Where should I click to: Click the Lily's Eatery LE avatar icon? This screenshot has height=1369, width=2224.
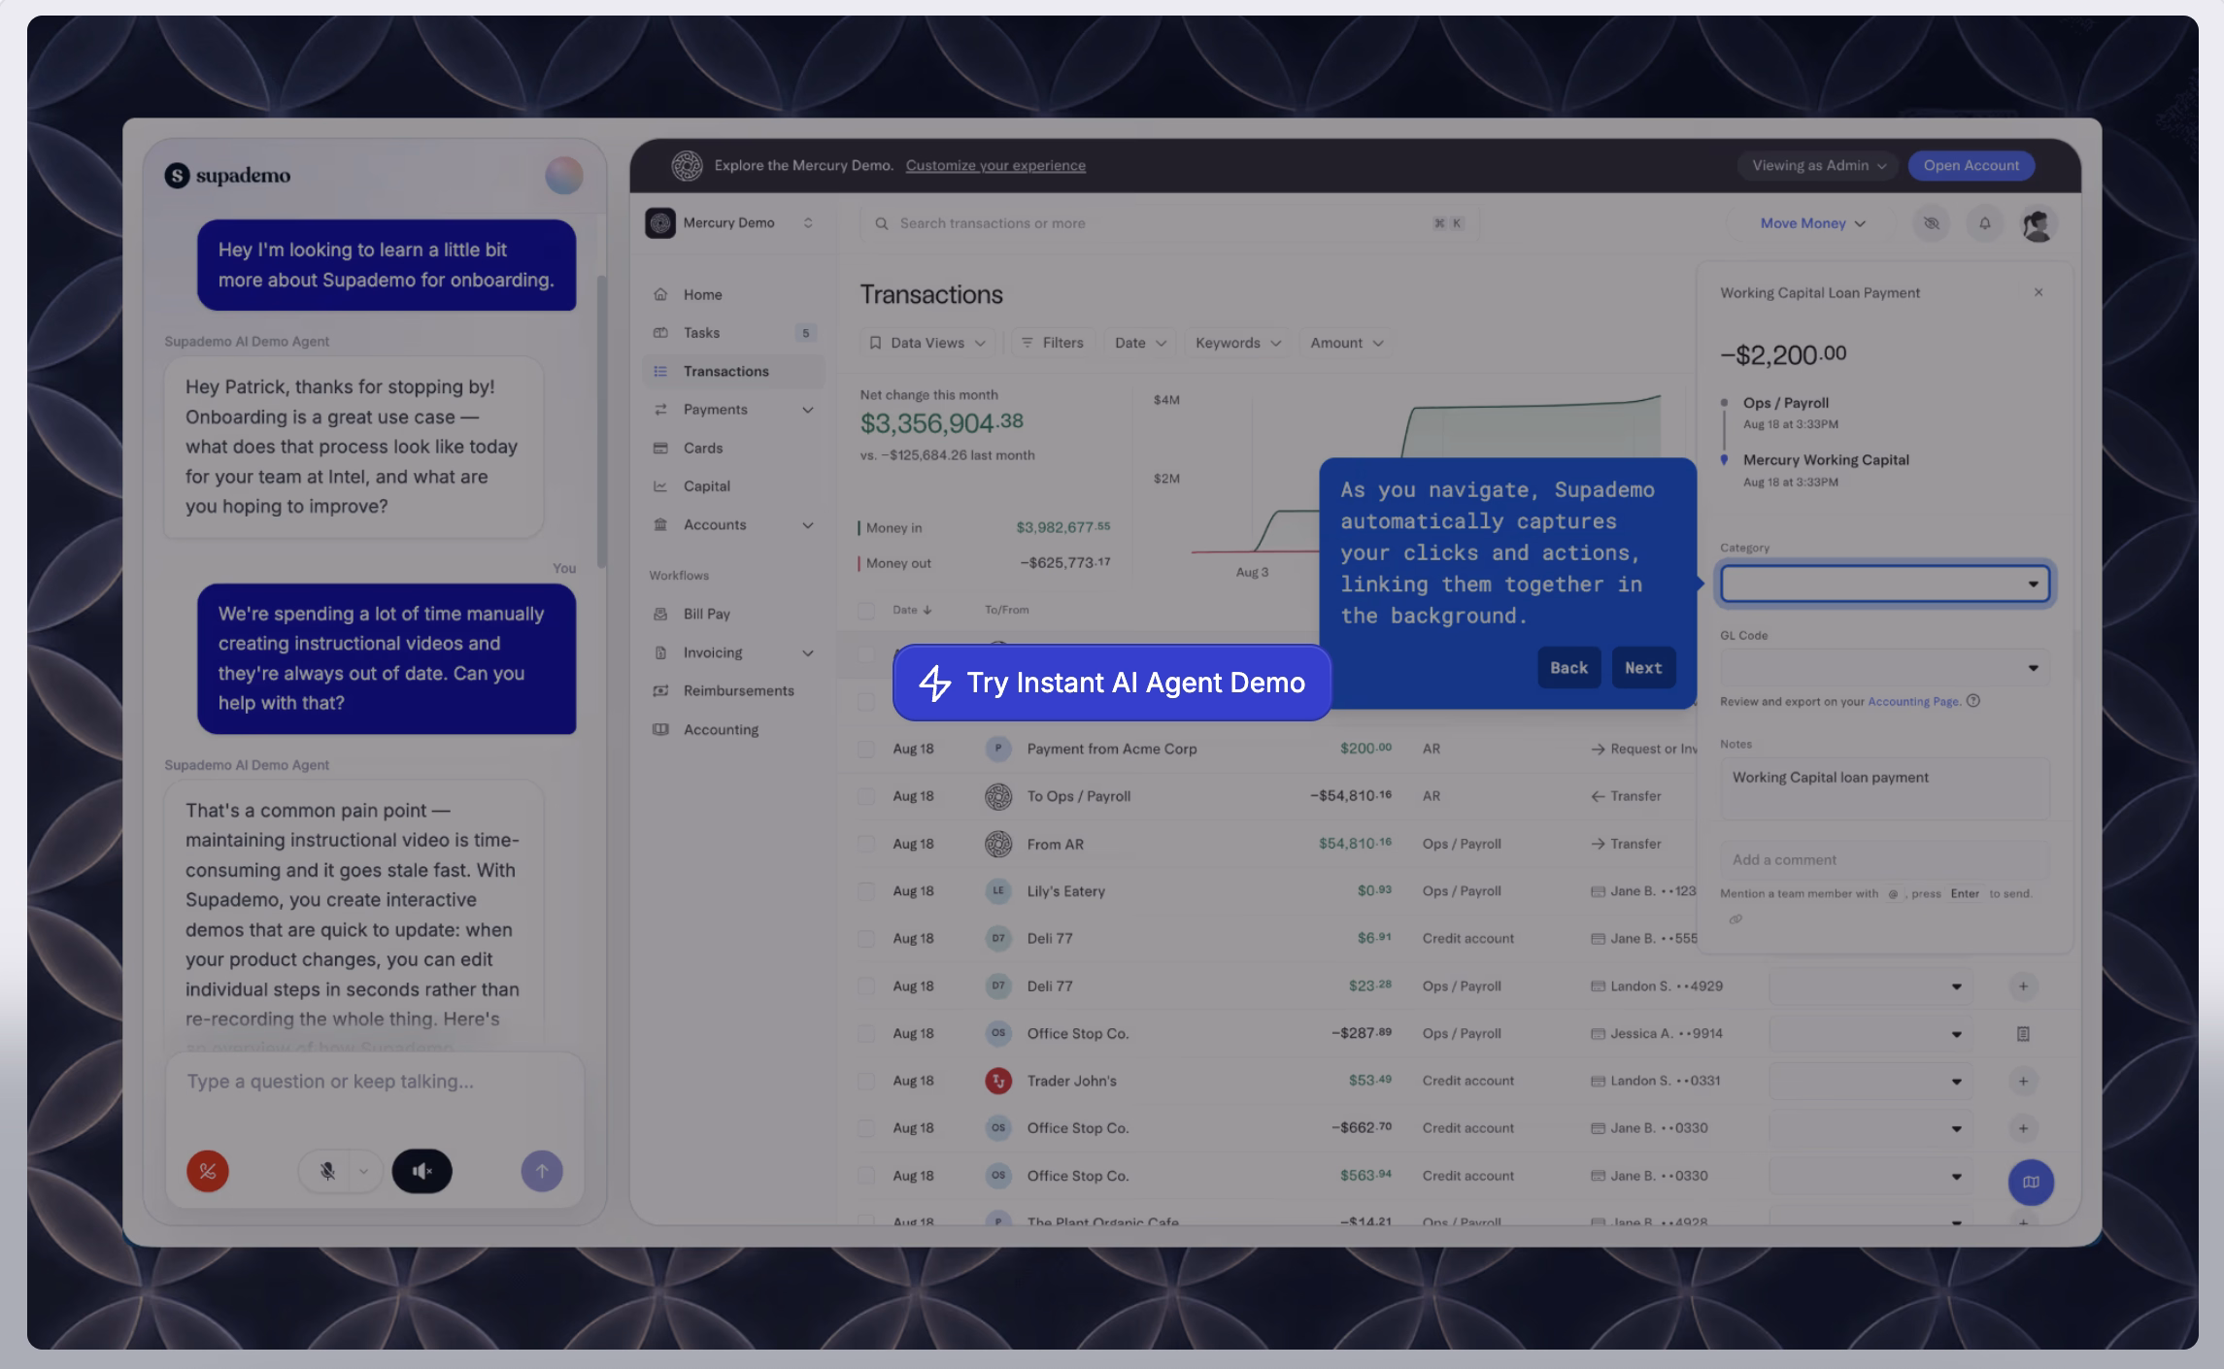tap(998, 891)
